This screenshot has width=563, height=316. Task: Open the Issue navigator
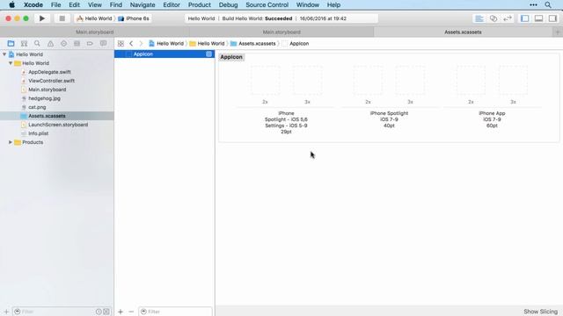tap(50, 43)
